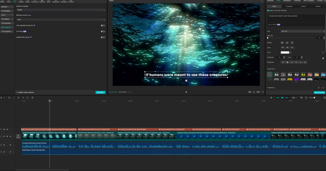Image resolution: width=326 pixels, height=171 pixels.
Task: Toggle Auto highlight keywords switch
Action: (x=103, y=26)
